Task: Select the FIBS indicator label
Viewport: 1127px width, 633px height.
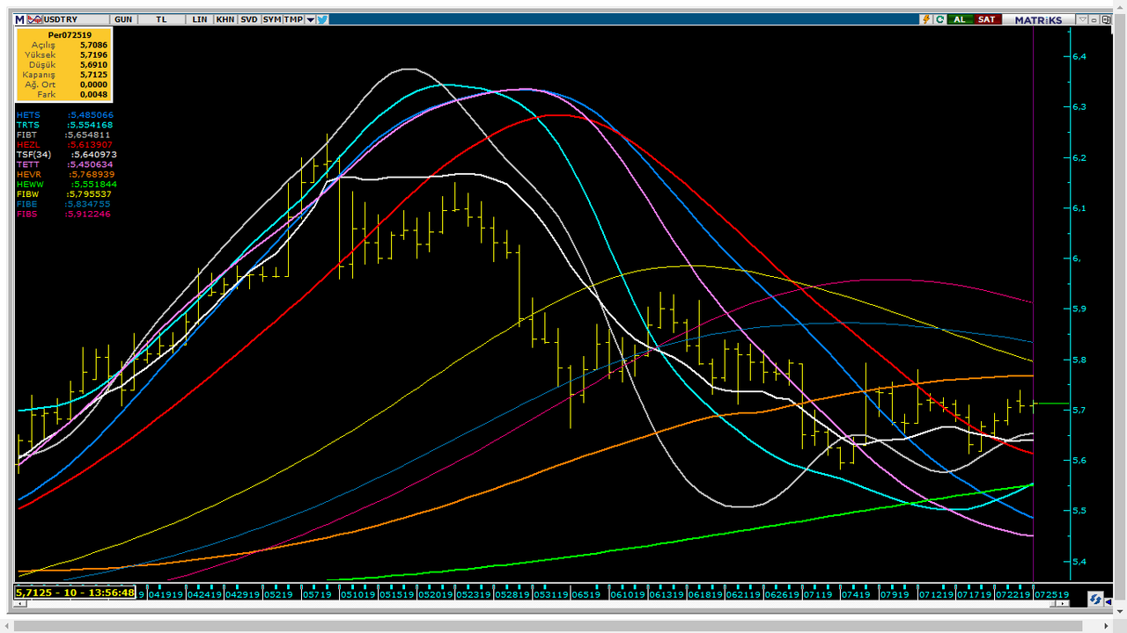Action: tap(28, 214)
